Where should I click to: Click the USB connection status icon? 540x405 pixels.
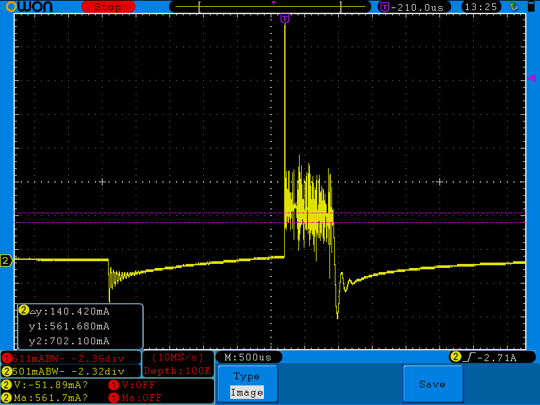[515, 7]
